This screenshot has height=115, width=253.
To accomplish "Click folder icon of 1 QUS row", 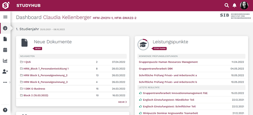I will tap(21, 62).
